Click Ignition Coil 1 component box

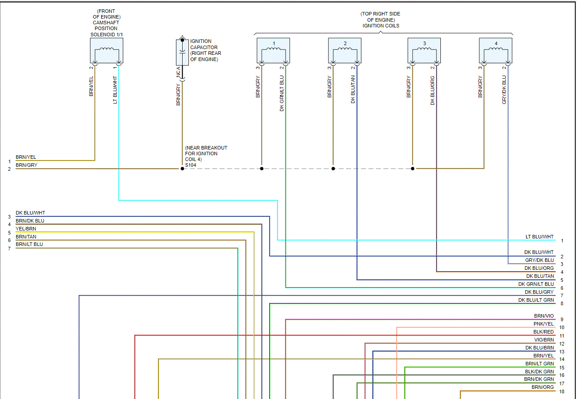pyautogui.click(x=273, y=50)
